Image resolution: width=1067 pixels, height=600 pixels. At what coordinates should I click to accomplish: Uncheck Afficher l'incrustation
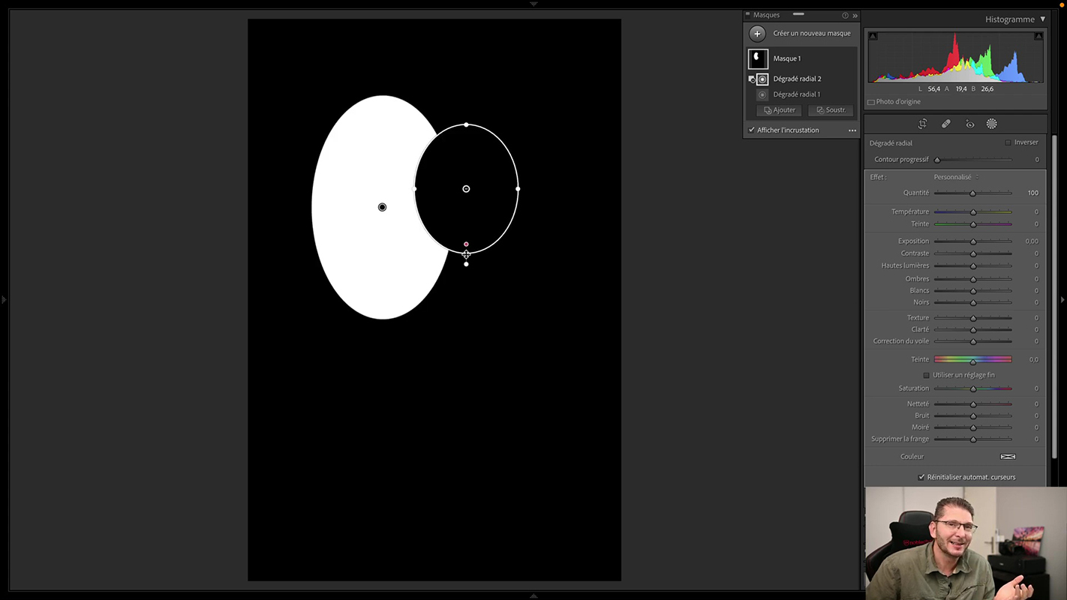click(752, 130)
